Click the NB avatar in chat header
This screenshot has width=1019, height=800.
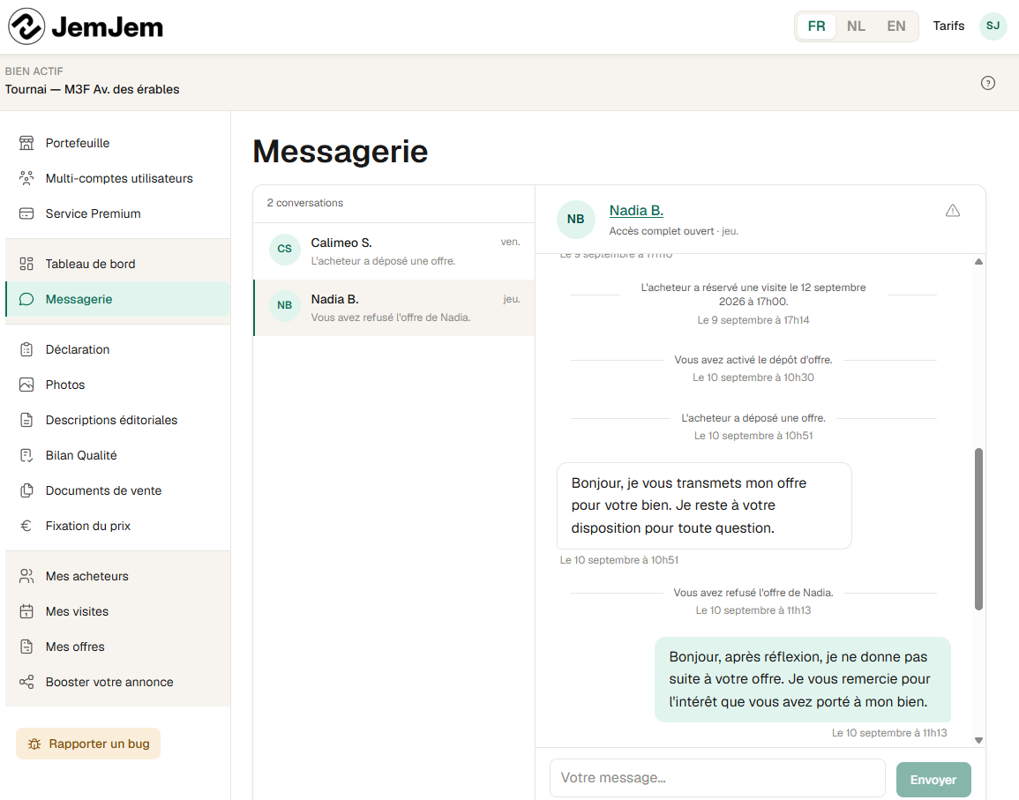(x=576, y=220)
